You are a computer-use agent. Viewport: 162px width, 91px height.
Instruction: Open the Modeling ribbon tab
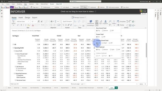pyautogui.click(x=19, y=4)
